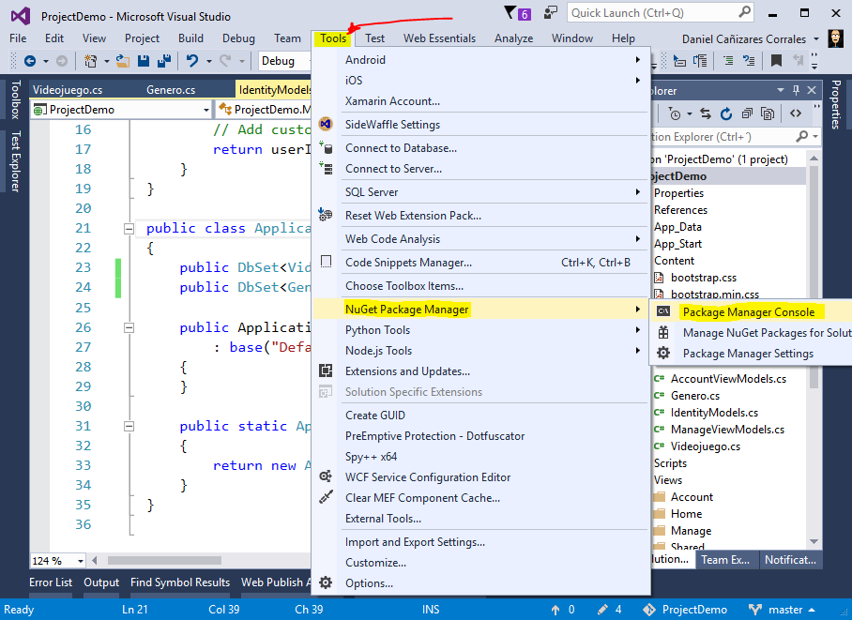
Task: Toggle auto-hide pin on Solution Explorer
Action: (796, 90)
